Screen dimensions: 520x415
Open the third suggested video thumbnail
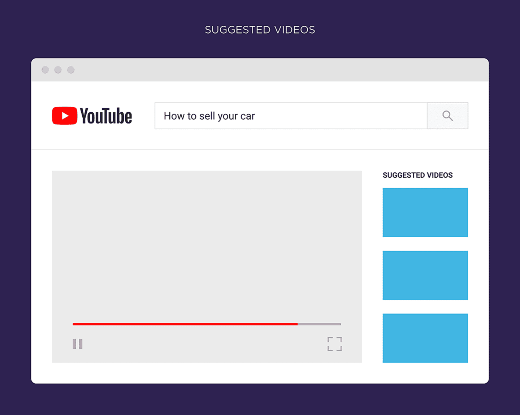425,338
